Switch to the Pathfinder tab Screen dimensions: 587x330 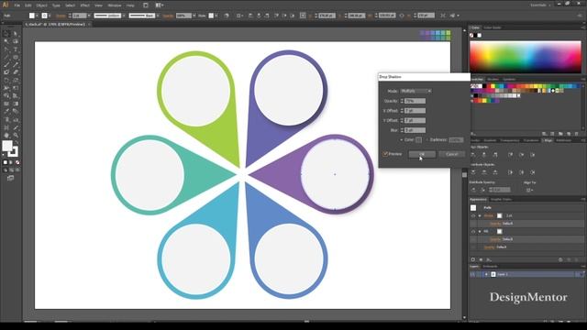coord(564,140)
